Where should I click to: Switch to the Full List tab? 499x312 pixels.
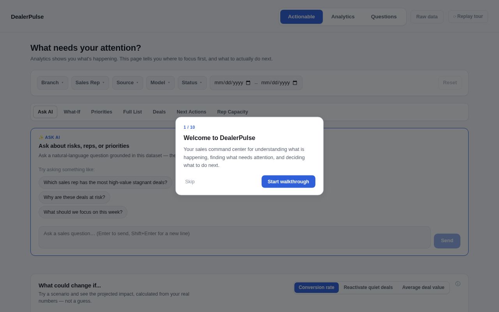133,112
